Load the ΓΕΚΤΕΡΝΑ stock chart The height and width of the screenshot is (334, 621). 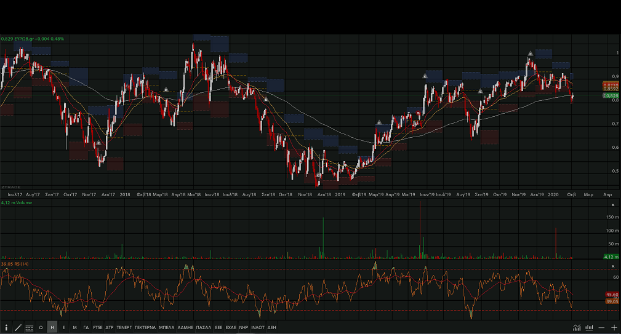coord(145,327)
